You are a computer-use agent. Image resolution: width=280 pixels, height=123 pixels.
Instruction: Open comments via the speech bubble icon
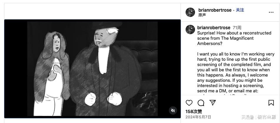201,103
